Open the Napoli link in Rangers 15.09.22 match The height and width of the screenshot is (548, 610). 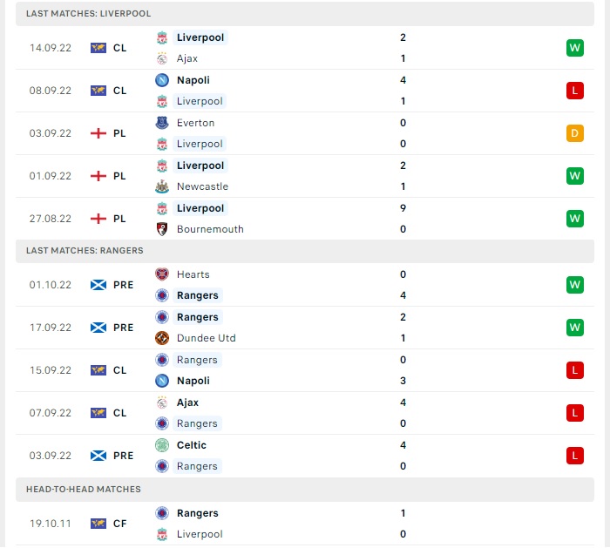click(x=193, y=381)
